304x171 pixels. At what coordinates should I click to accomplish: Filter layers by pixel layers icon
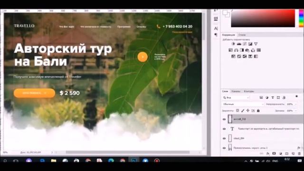click(261, 97)
